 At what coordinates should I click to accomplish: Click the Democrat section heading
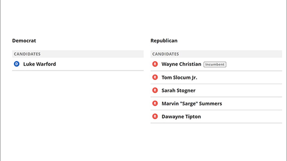(24, 40)
